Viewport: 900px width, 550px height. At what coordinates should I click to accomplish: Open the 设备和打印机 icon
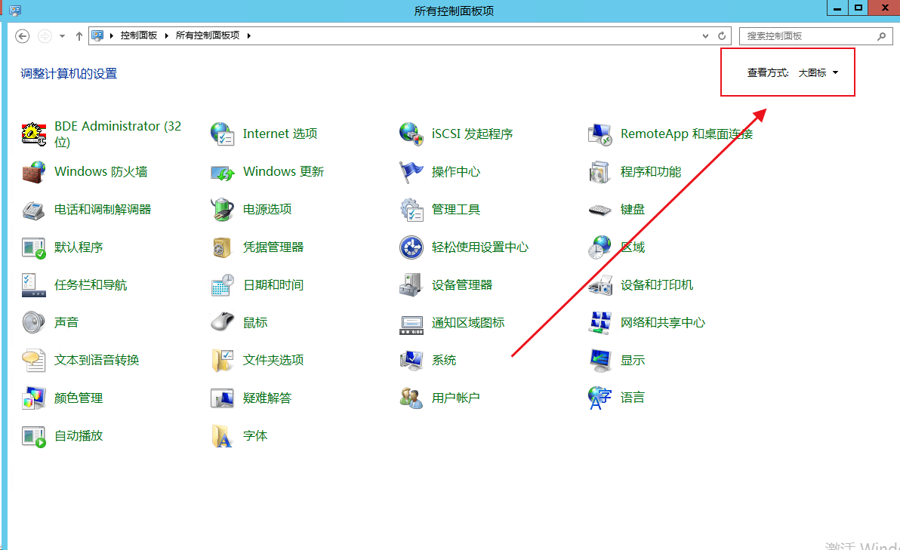pos(599,285)
